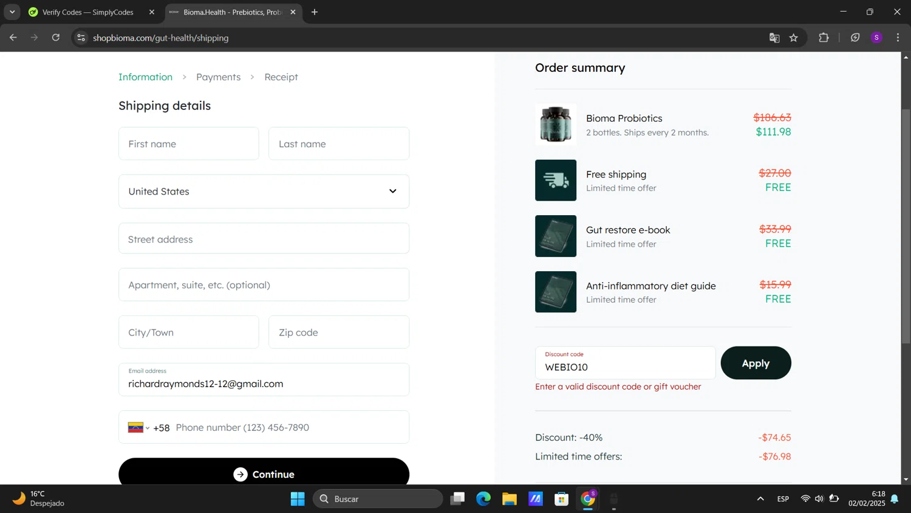Bookmark this page with the star icon
Screen dimensions: 911x513
pyautogui.click(x=794, y=38)
